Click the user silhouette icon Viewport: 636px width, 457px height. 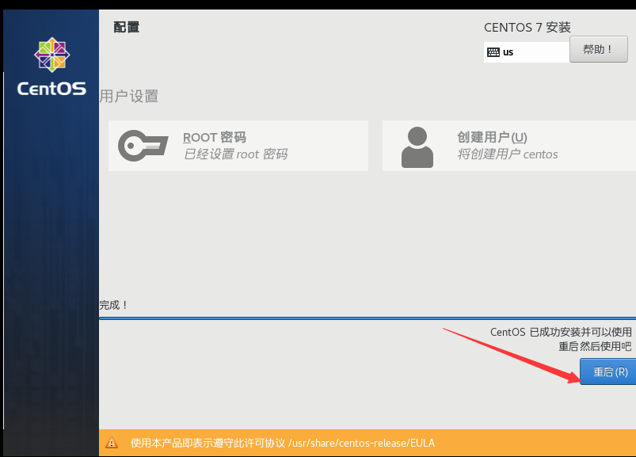417,147
